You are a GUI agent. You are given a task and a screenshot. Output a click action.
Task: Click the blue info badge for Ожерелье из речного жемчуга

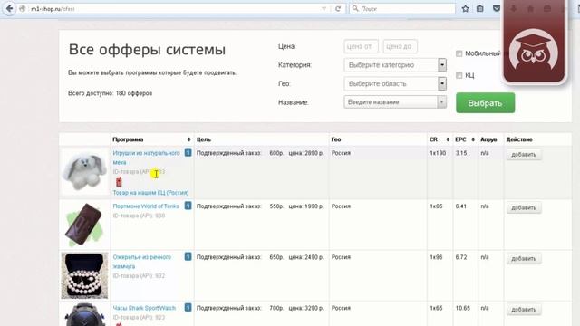coord(188,256)
